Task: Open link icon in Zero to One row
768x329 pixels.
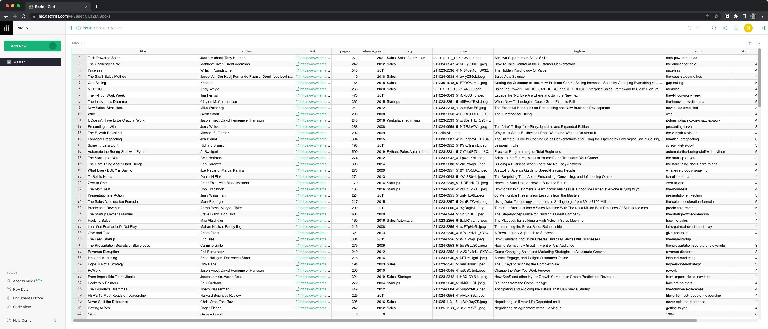Action: [298, 183]
